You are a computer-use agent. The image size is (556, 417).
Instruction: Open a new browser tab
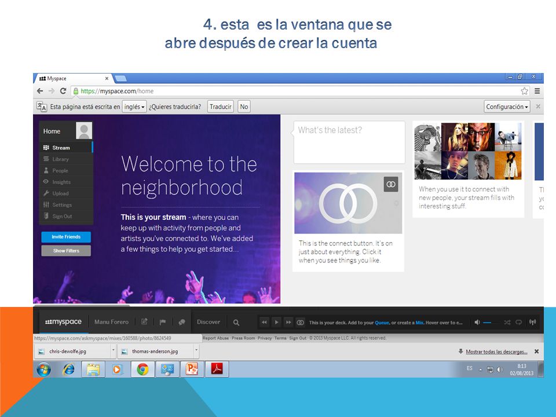[x=120, y=78]
